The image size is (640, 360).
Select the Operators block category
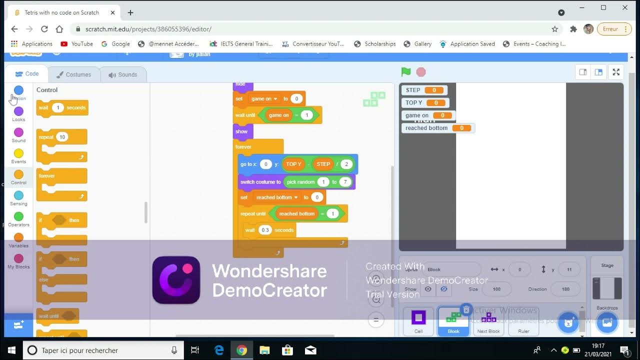coord(18,219)
